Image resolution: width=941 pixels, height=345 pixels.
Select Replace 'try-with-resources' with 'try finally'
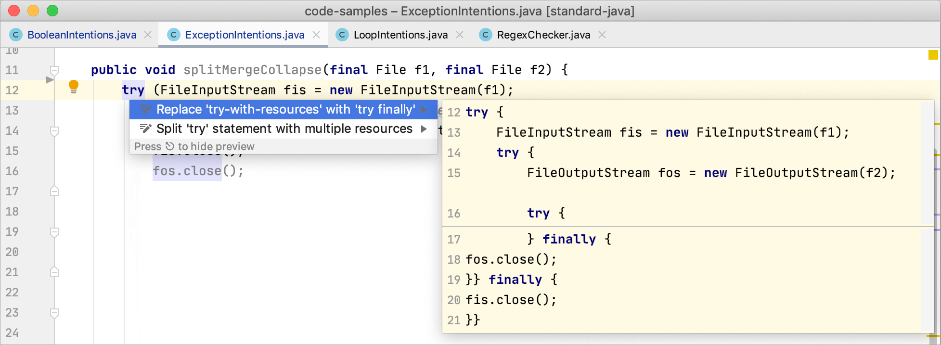(x=284, y=110)
